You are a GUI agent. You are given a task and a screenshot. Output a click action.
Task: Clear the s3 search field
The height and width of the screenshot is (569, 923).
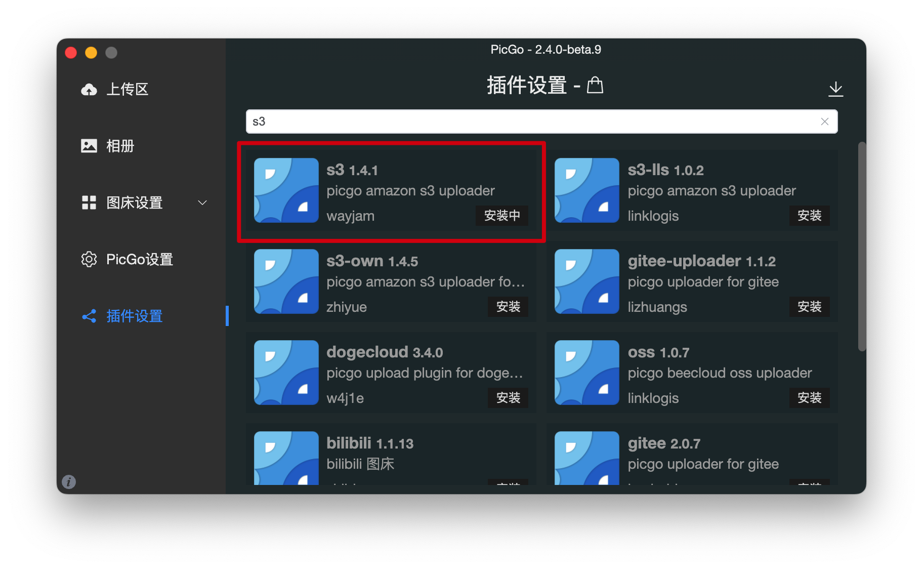pos(825,121)
